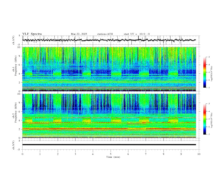Click the -3 value on the ch.1 colorbar
The height and width of the screenshot is (173, 224).
(x=208, y=57)
